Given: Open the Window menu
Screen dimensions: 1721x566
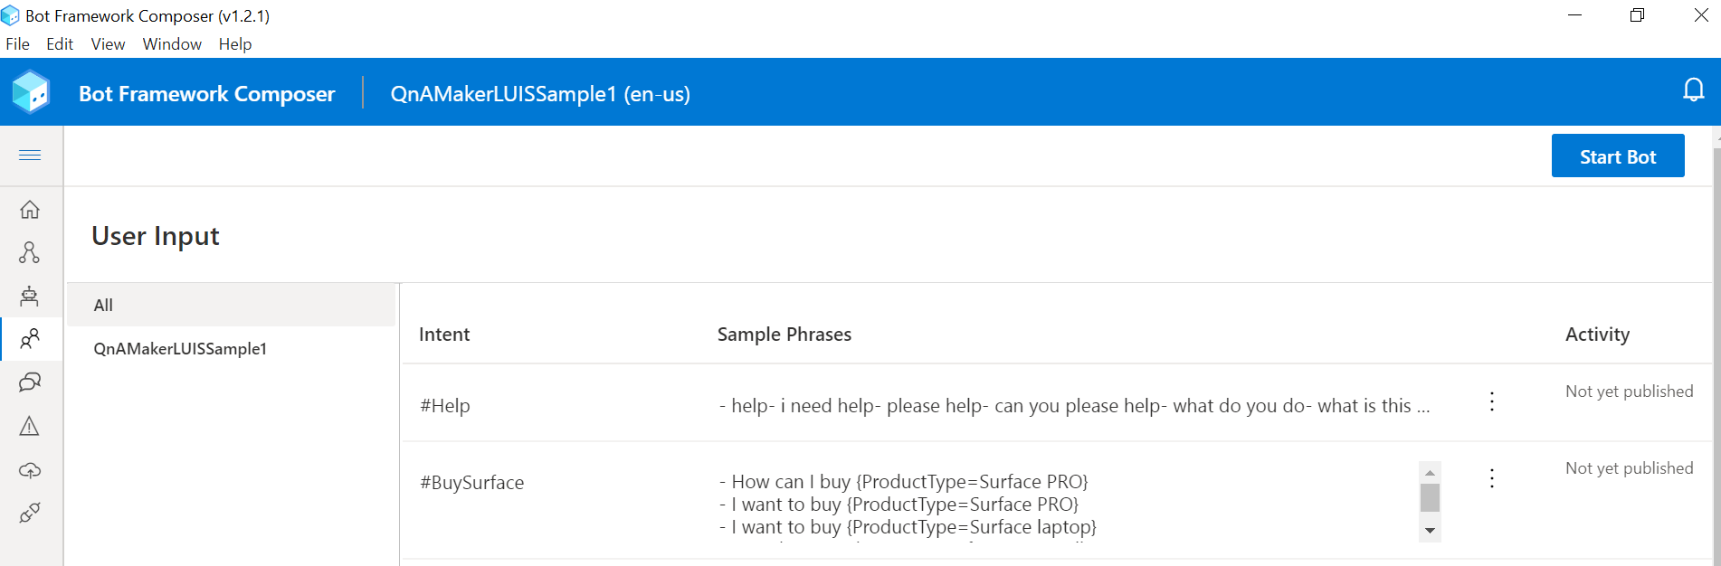Looking at the screenshot, I should tap(172, 44).
